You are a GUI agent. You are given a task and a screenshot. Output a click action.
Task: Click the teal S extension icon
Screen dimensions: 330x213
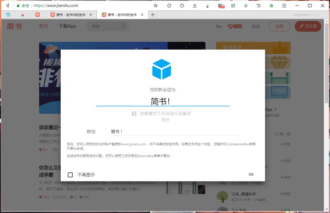(x=233, y=6)
